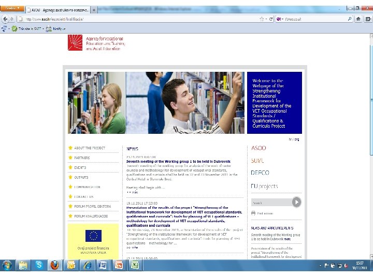373x279 pixels.
Task: Click the DEFCO link in right sidebar
Action: click(260, 173)
